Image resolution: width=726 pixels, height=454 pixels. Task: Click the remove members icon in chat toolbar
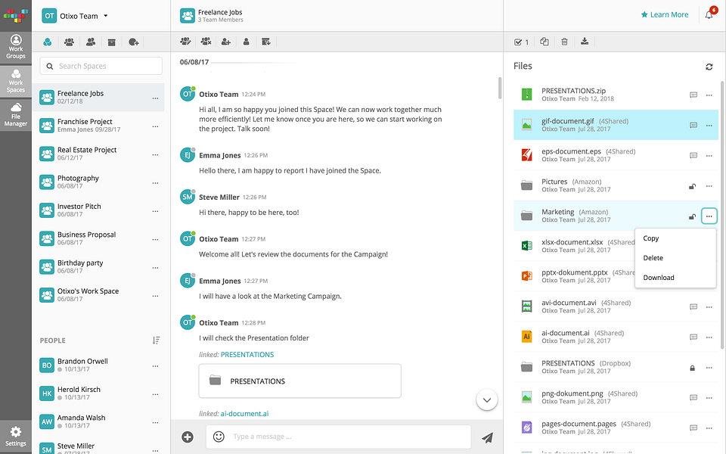(x=206, y=42)
